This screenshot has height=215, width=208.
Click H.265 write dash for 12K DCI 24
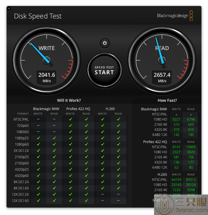point(103,194)
